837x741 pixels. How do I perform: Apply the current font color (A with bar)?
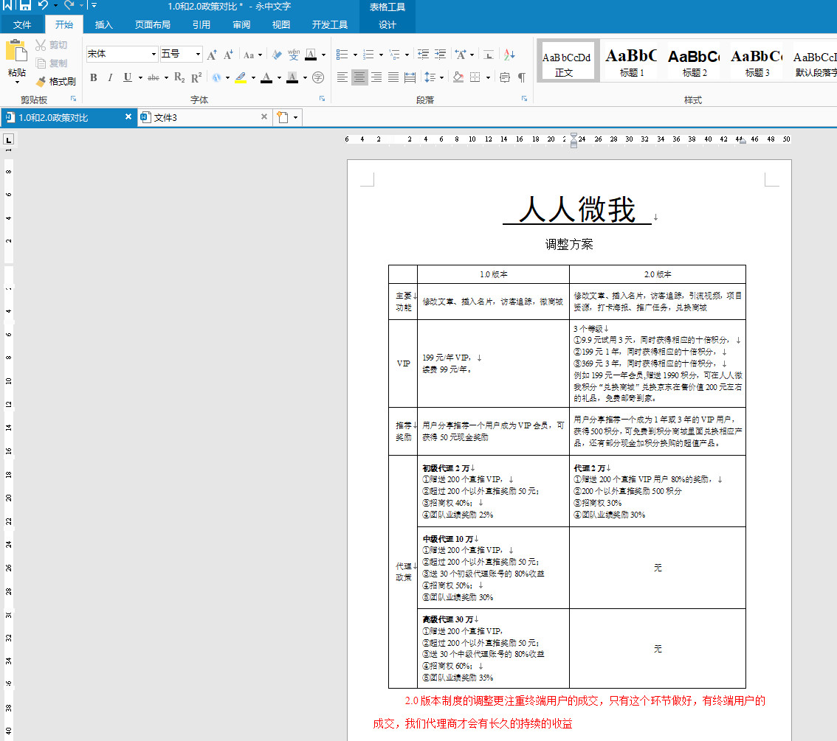pyautogui.click(x=267, y=78)
